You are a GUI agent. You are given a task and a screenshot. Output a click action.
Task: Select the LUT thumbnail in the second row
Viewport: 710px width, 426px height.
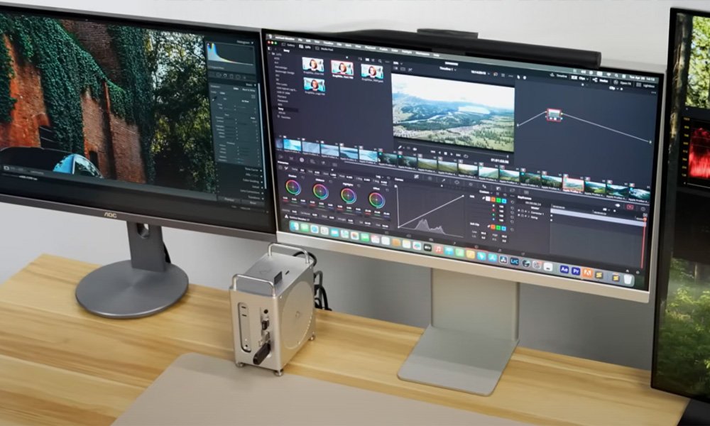pos(315,84)
